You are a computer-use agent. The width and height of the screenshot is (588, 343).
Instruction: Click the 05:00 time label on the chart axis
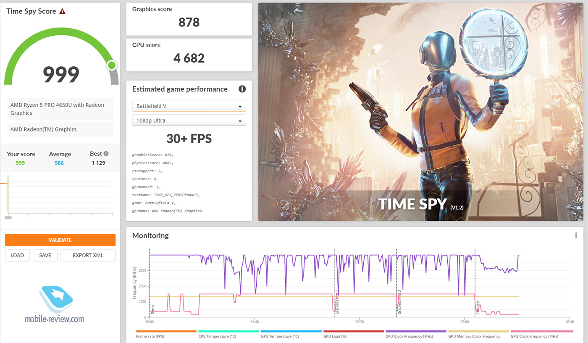pos(465,322)
